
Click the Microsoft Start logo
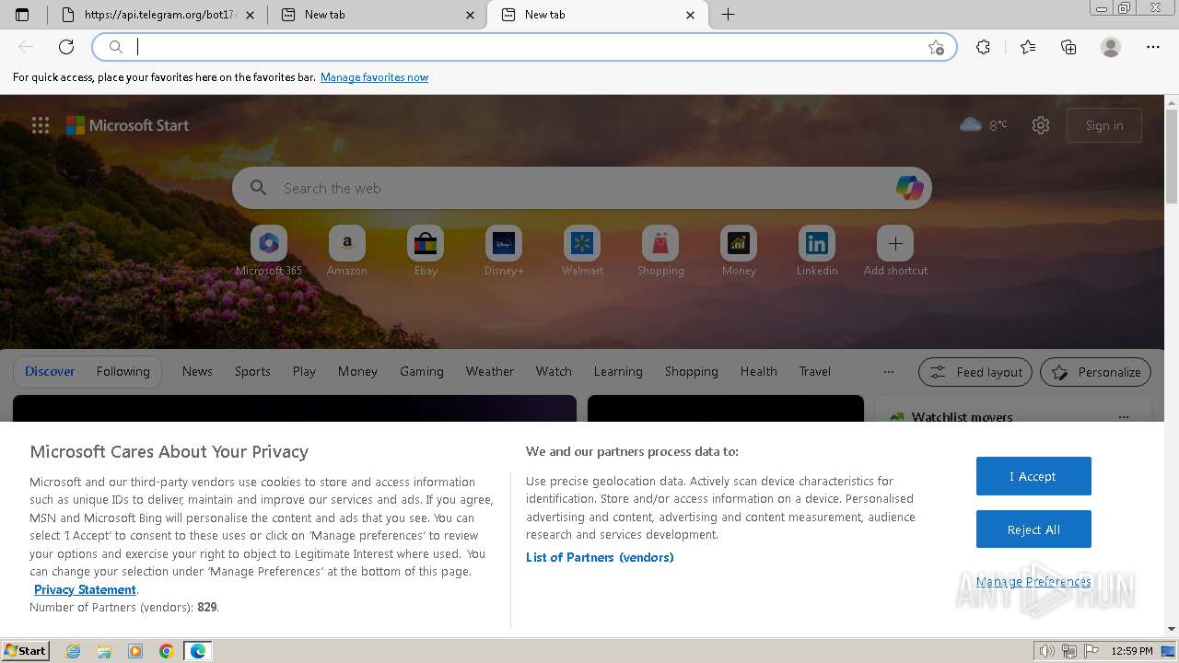[x=127, y=125]
